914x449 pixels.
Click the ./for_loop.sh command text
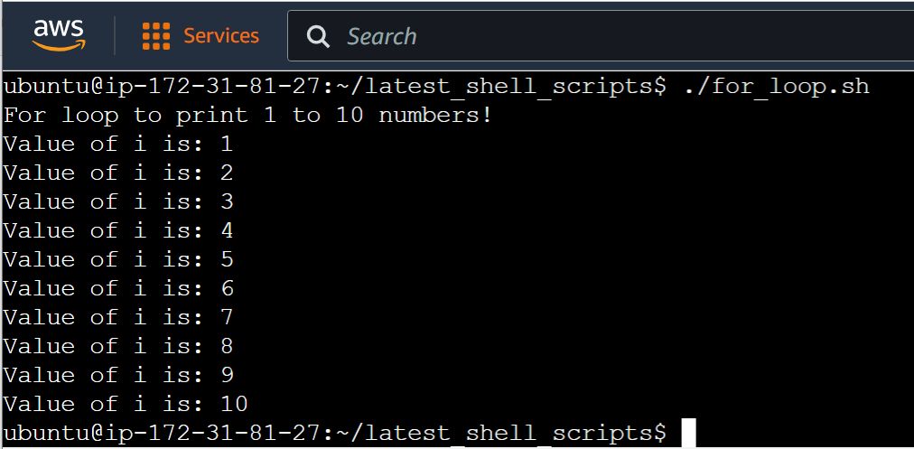pyautogui.click(x=775, y=87)
